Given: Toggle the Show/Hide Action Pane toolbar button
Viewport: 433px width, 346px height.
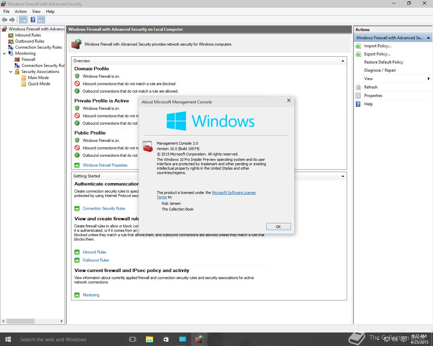Looking at the screenshot, I should [41, 20].
